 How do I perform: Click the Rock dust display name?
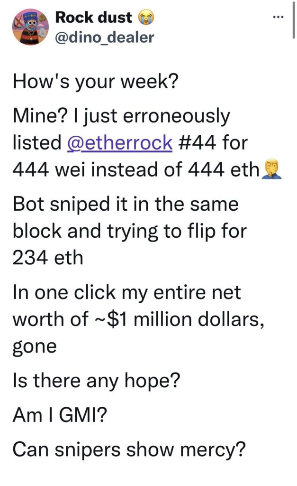[x=93, y=17]
